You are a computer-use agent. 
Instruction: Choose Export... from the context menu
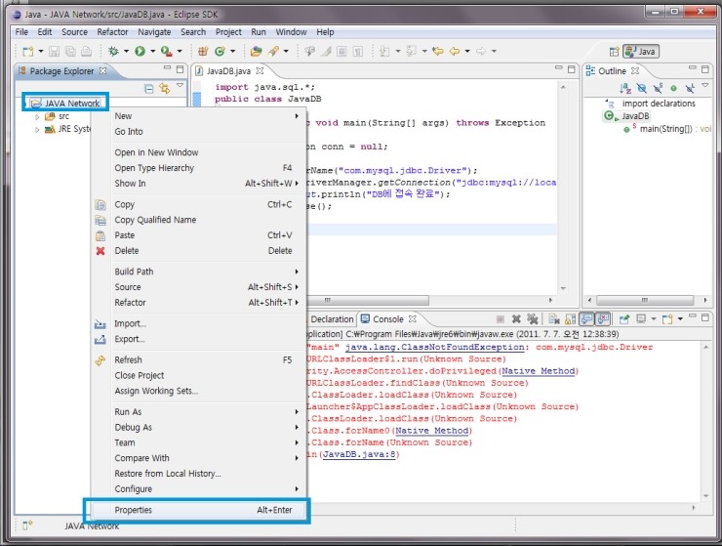(x=198, y=339)
